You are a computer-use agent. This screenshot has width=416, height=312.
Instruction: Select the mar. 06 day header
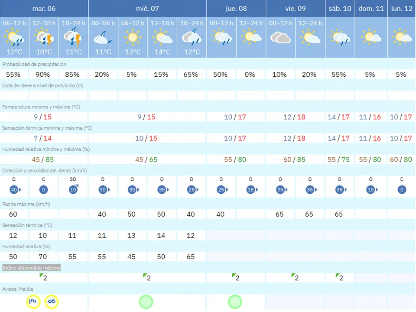click(44, 9)
